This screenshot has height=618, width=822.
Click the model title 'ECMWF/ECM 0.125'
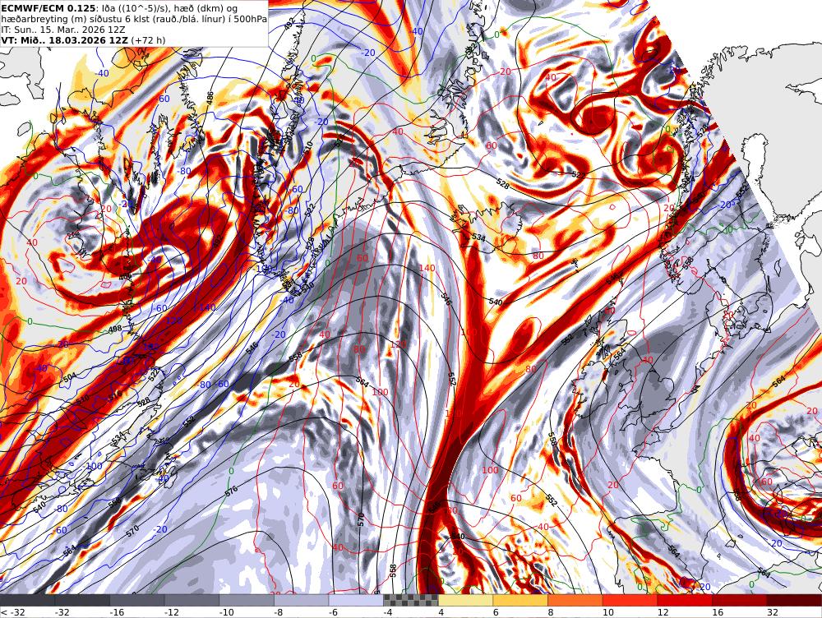coord(48,8)
